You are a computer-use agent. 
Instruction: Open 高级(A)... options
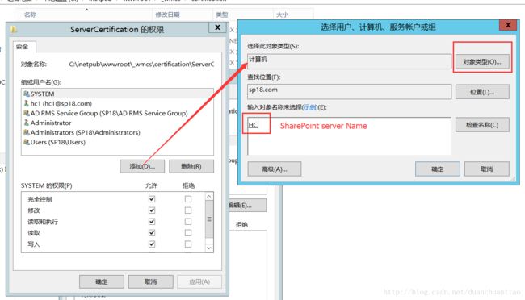[x=275, y=169]
